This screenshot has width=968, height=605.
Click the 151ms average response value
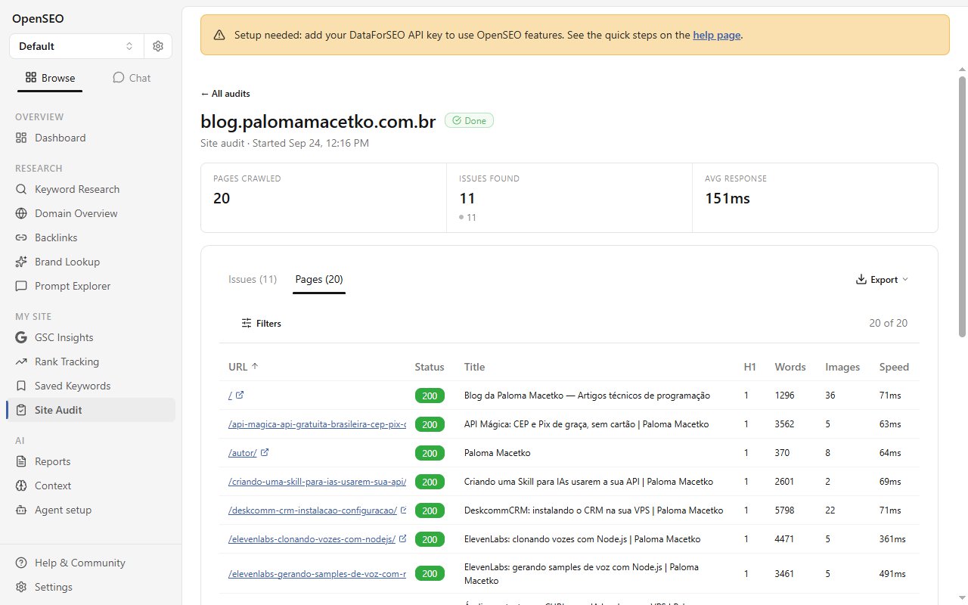click(728, 198)
